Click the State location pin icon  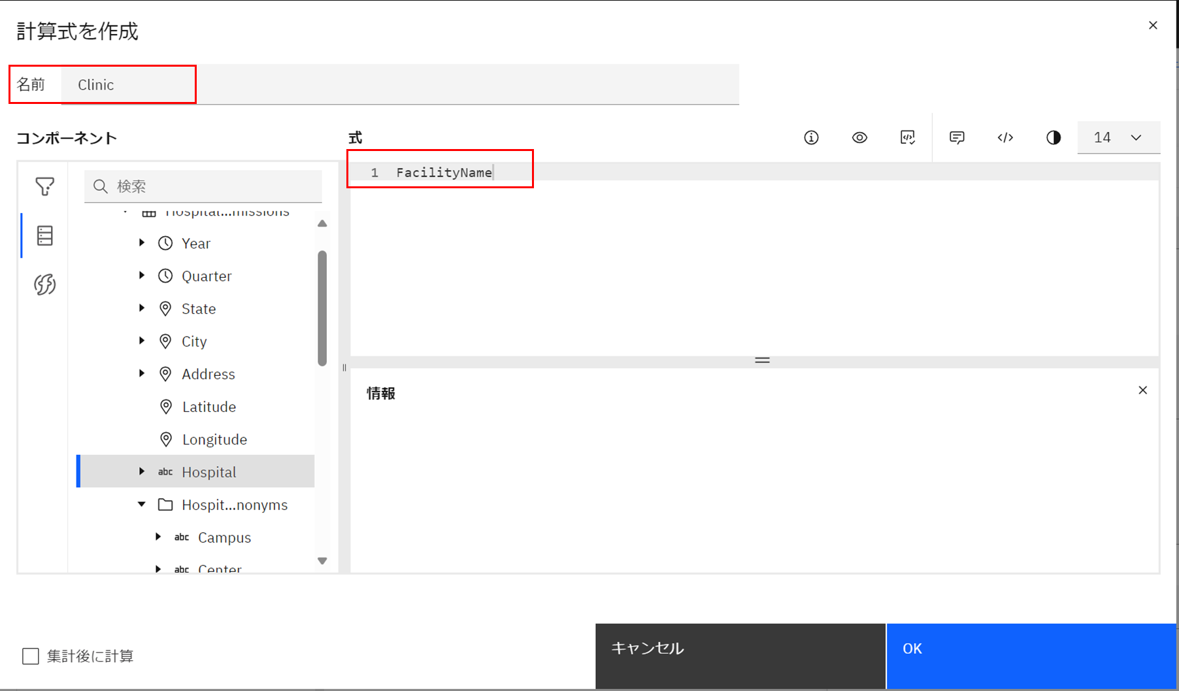(165, 309)
